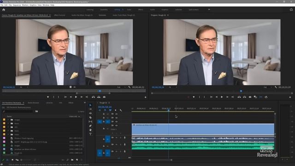Add marker in Program monitor
The width and height of the screenshot is (295, 166).
tap(194, 97)
